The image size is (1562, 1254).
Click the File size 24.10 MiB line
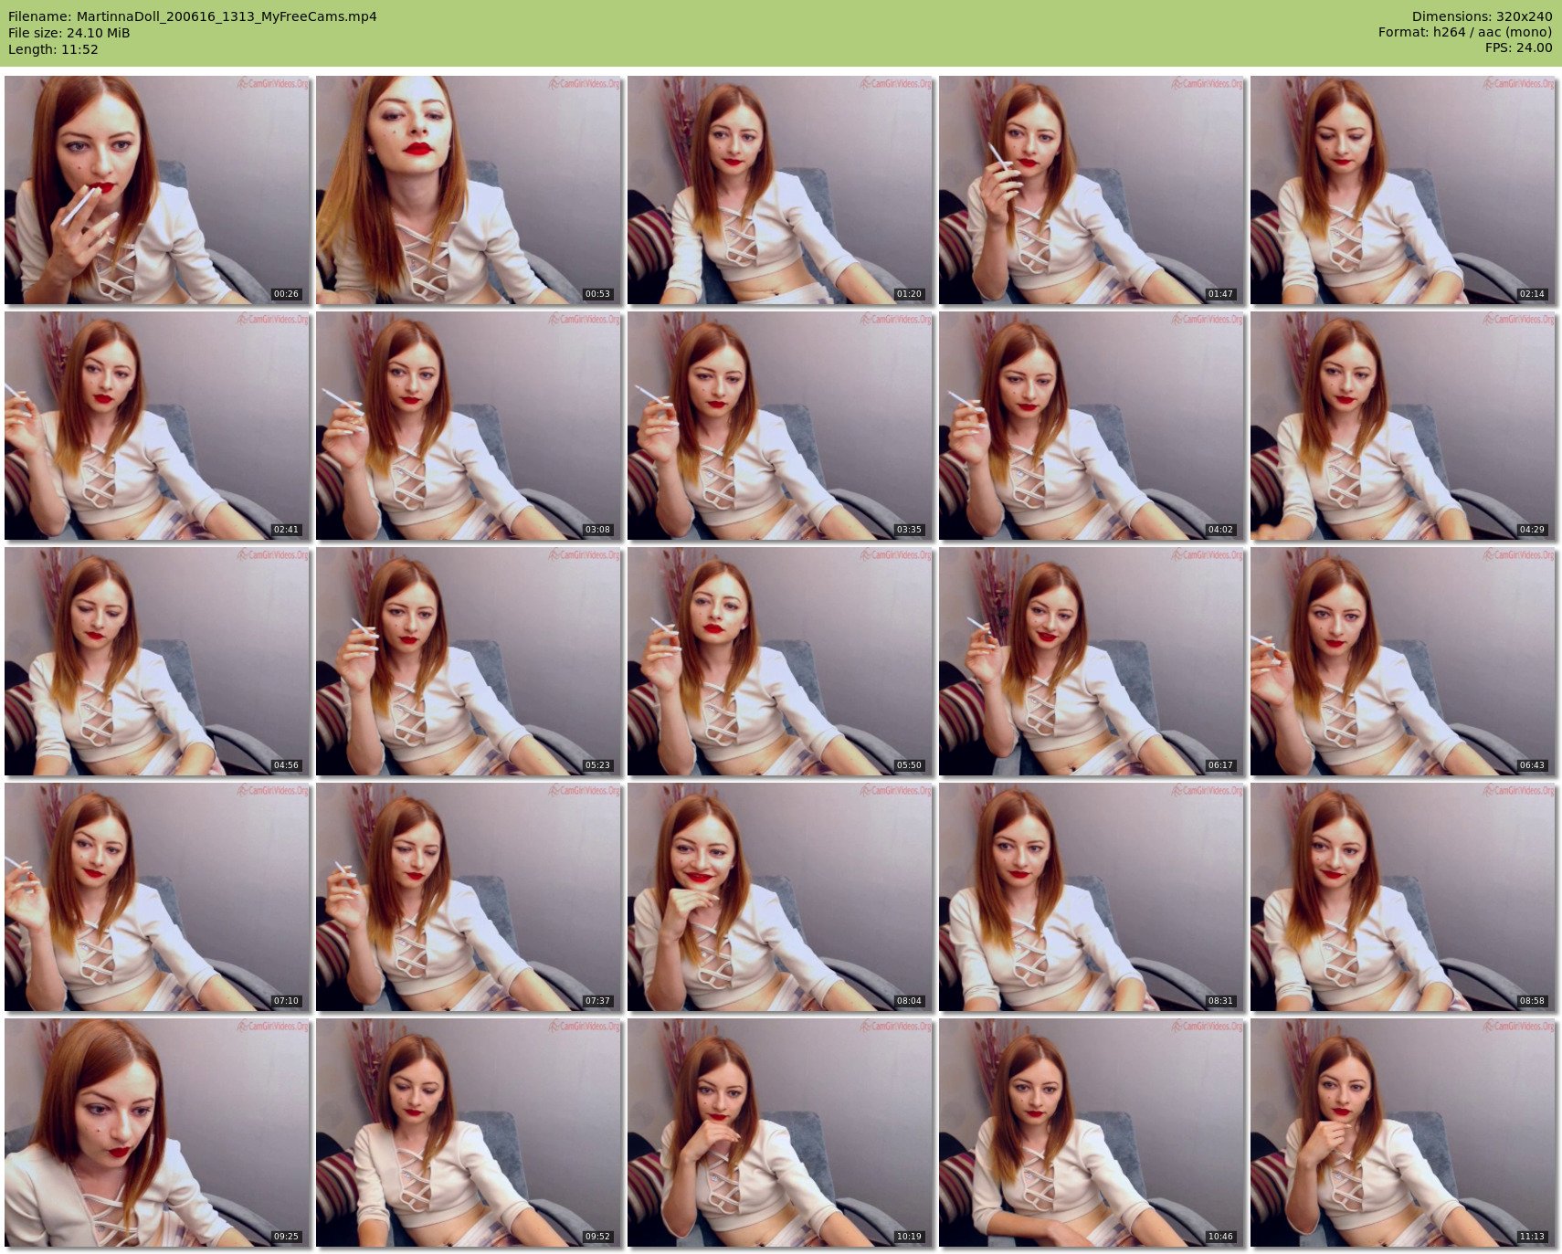click(69, 33)
